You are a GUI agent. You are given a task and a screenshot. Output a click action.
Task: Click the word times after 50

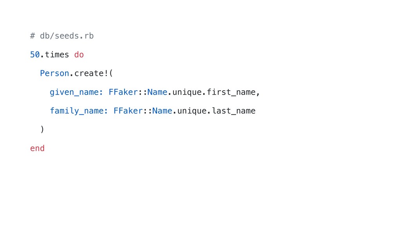click(x=57, y=55)
